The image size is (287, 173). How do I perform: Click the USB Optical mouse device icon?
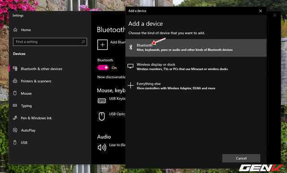[x=102, y=116]
